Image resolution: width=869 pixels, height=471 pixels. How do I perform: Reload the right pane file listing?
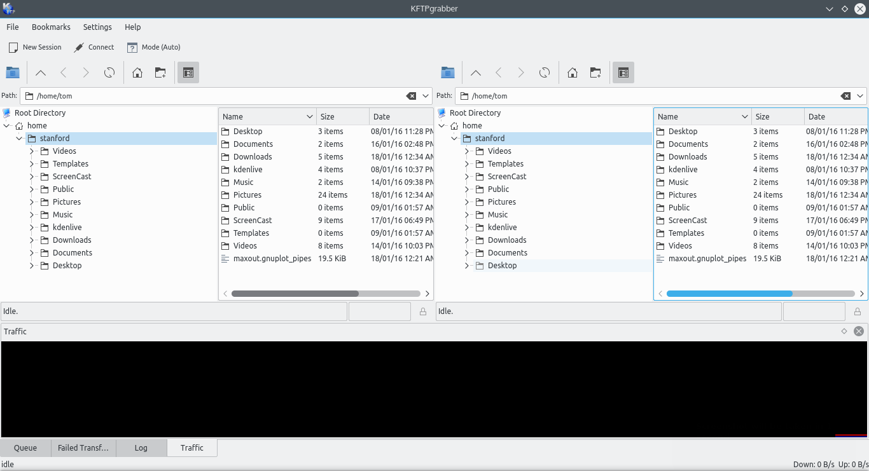pos(545,73)
